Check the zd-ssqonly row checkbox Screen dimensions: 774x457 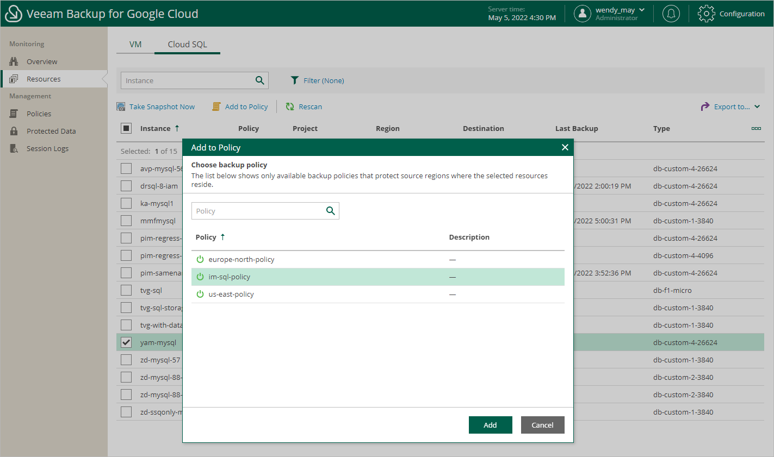(126, 412)
